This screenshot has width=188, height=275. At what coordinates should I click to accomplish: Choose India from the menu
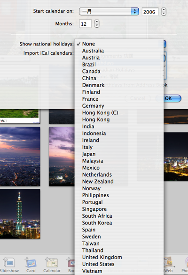pyautogui.click(x=119, y=126)
